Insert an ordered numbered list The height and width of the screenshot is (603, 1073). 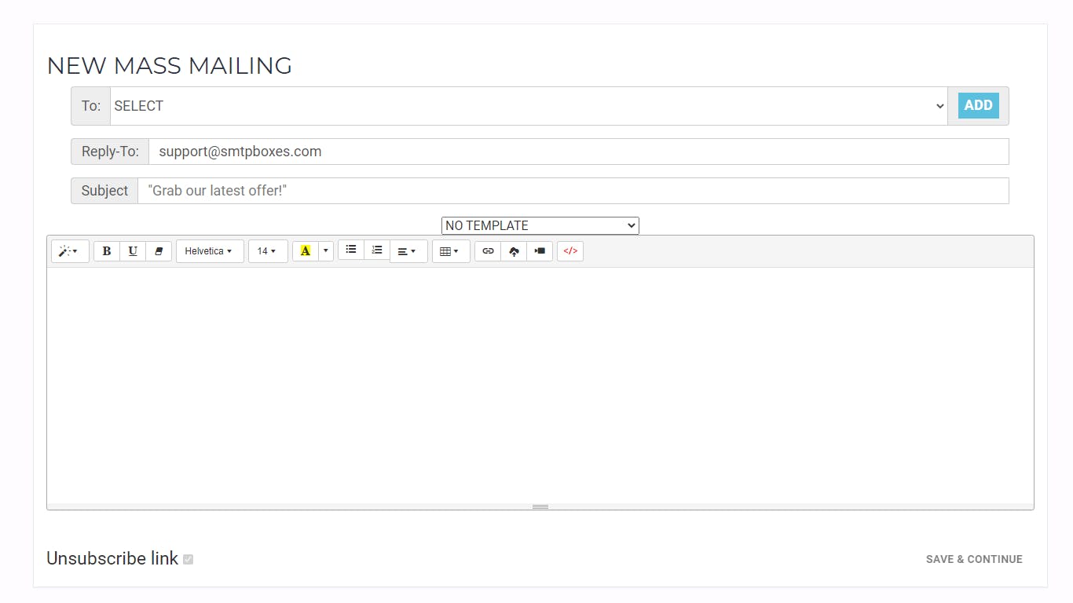tap(377, 250)
